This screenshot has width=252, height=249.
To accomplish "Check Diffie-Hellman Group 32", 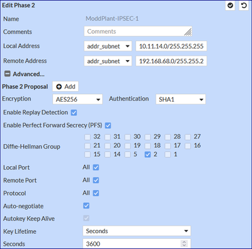I will coord(88,137).
